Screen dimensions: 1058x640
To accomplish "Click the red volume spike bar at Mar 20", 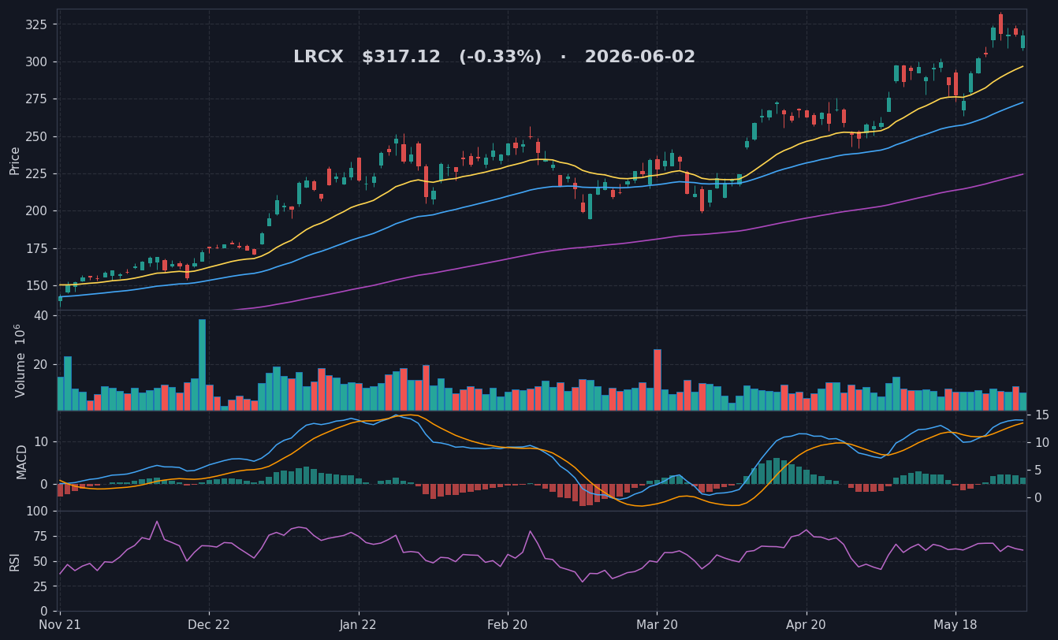I will point(658,380).
